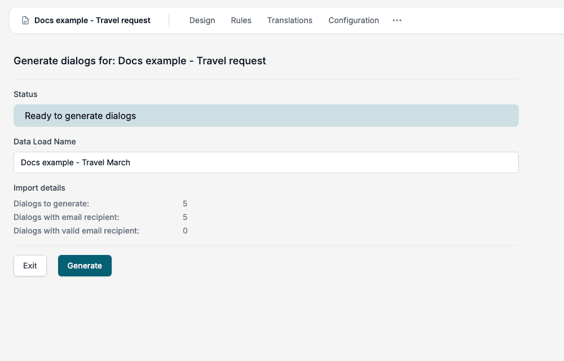Click the 'Generate dialogs for' page heading
Image resolution: width=564 pixels, height=361 pixels.
pos(139,61)
